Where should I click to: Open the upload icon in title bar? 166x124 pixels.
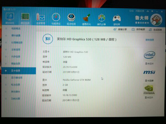[148, 11]
